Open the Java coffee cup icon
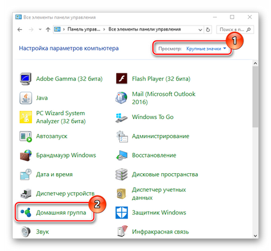Screen dimensions: 271x251 (x=26, y=98)
